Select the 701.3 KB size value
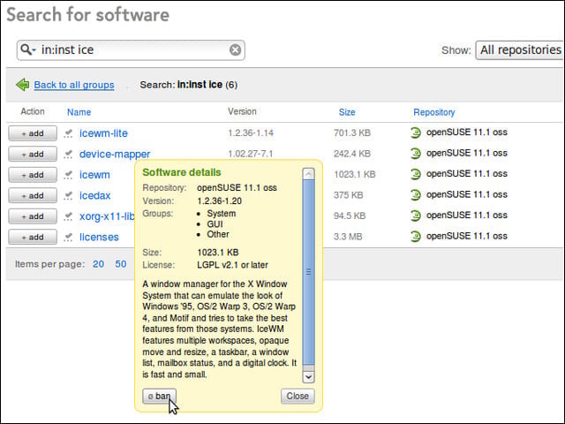Viewport: 565px width, 424px height. point(352,133)
